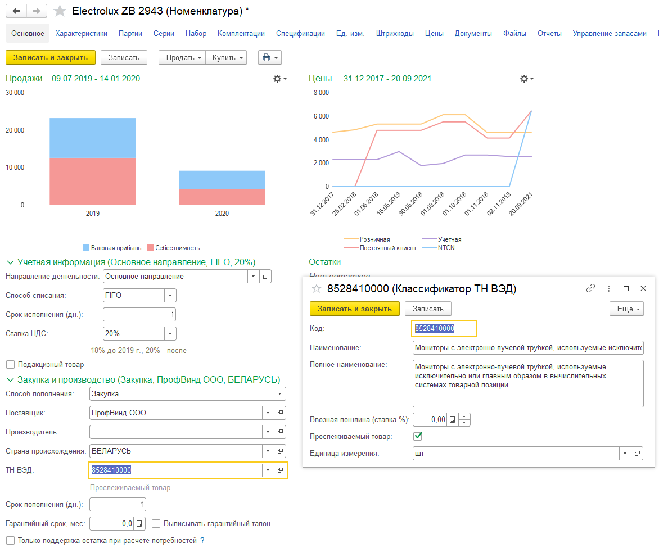The width and height of the screenshot is (659, 548).
Task: Open Направление деятельности linked item icon
Action: (x=265, y=276)
